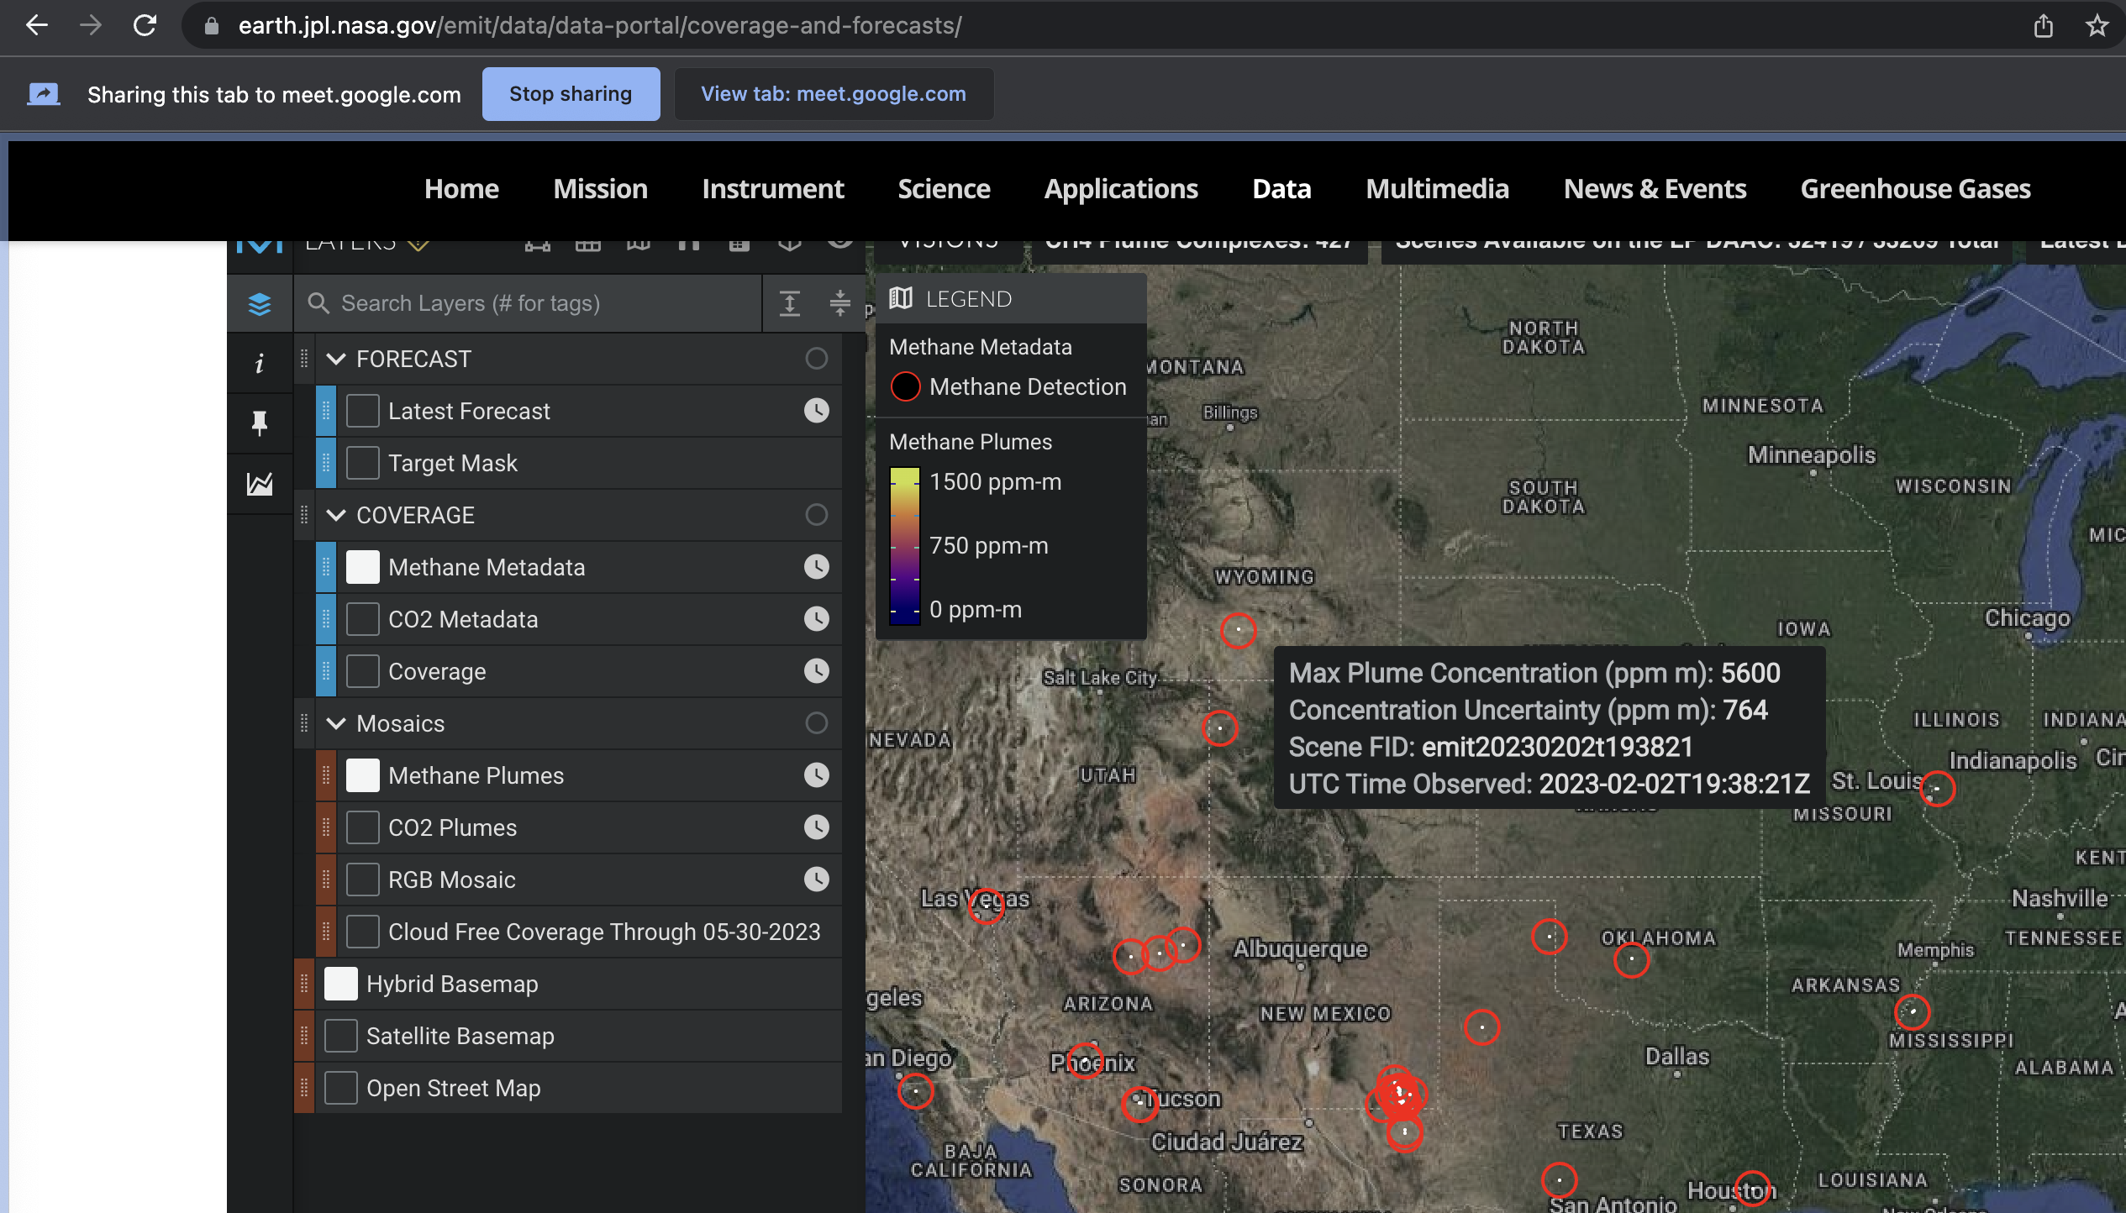Open the Science page link
Screen dimensions: 2126x1213
pos(944,189)
